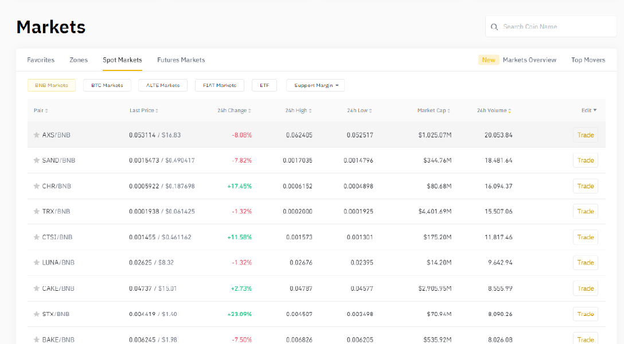Sort by Market Cap column
Screen dimensions: 624x344
tap(434, 110)
